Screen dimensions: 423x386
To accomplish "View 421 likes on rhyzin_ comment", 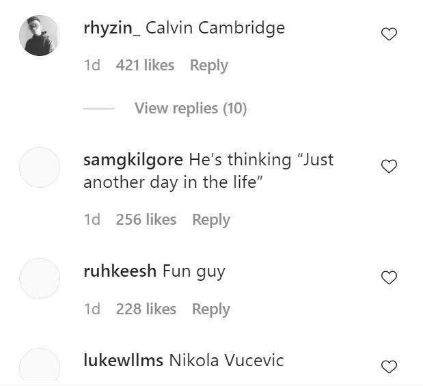I will (145, 66).
